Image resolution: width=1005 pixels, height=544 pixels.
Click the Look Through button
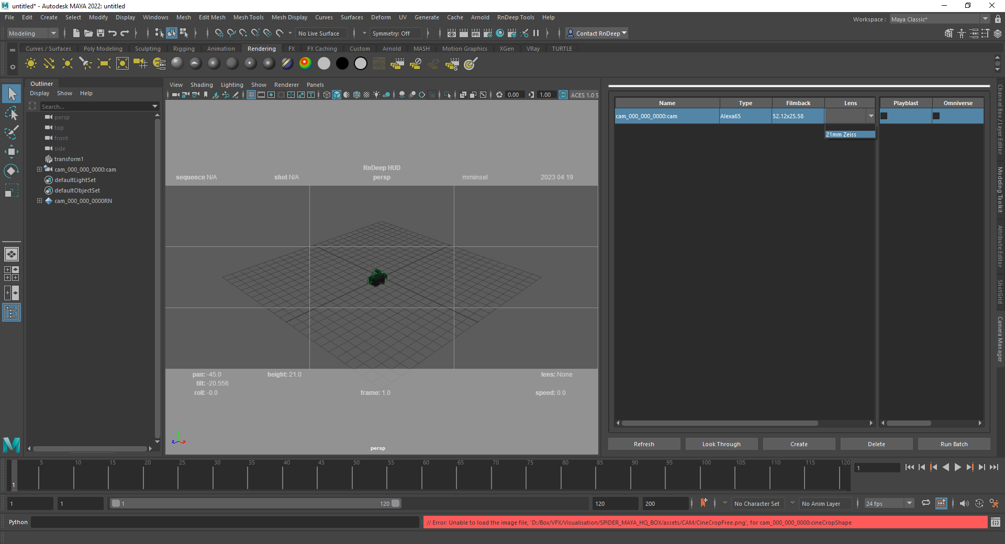click(721, 444)
